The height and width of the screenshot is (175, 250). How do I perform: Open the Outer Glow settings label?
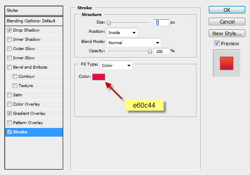(24, 49)
